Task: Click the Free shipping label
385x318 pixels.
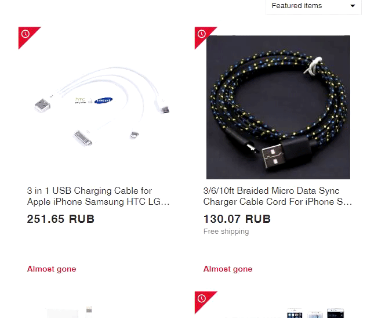Action: coord(226,232)
